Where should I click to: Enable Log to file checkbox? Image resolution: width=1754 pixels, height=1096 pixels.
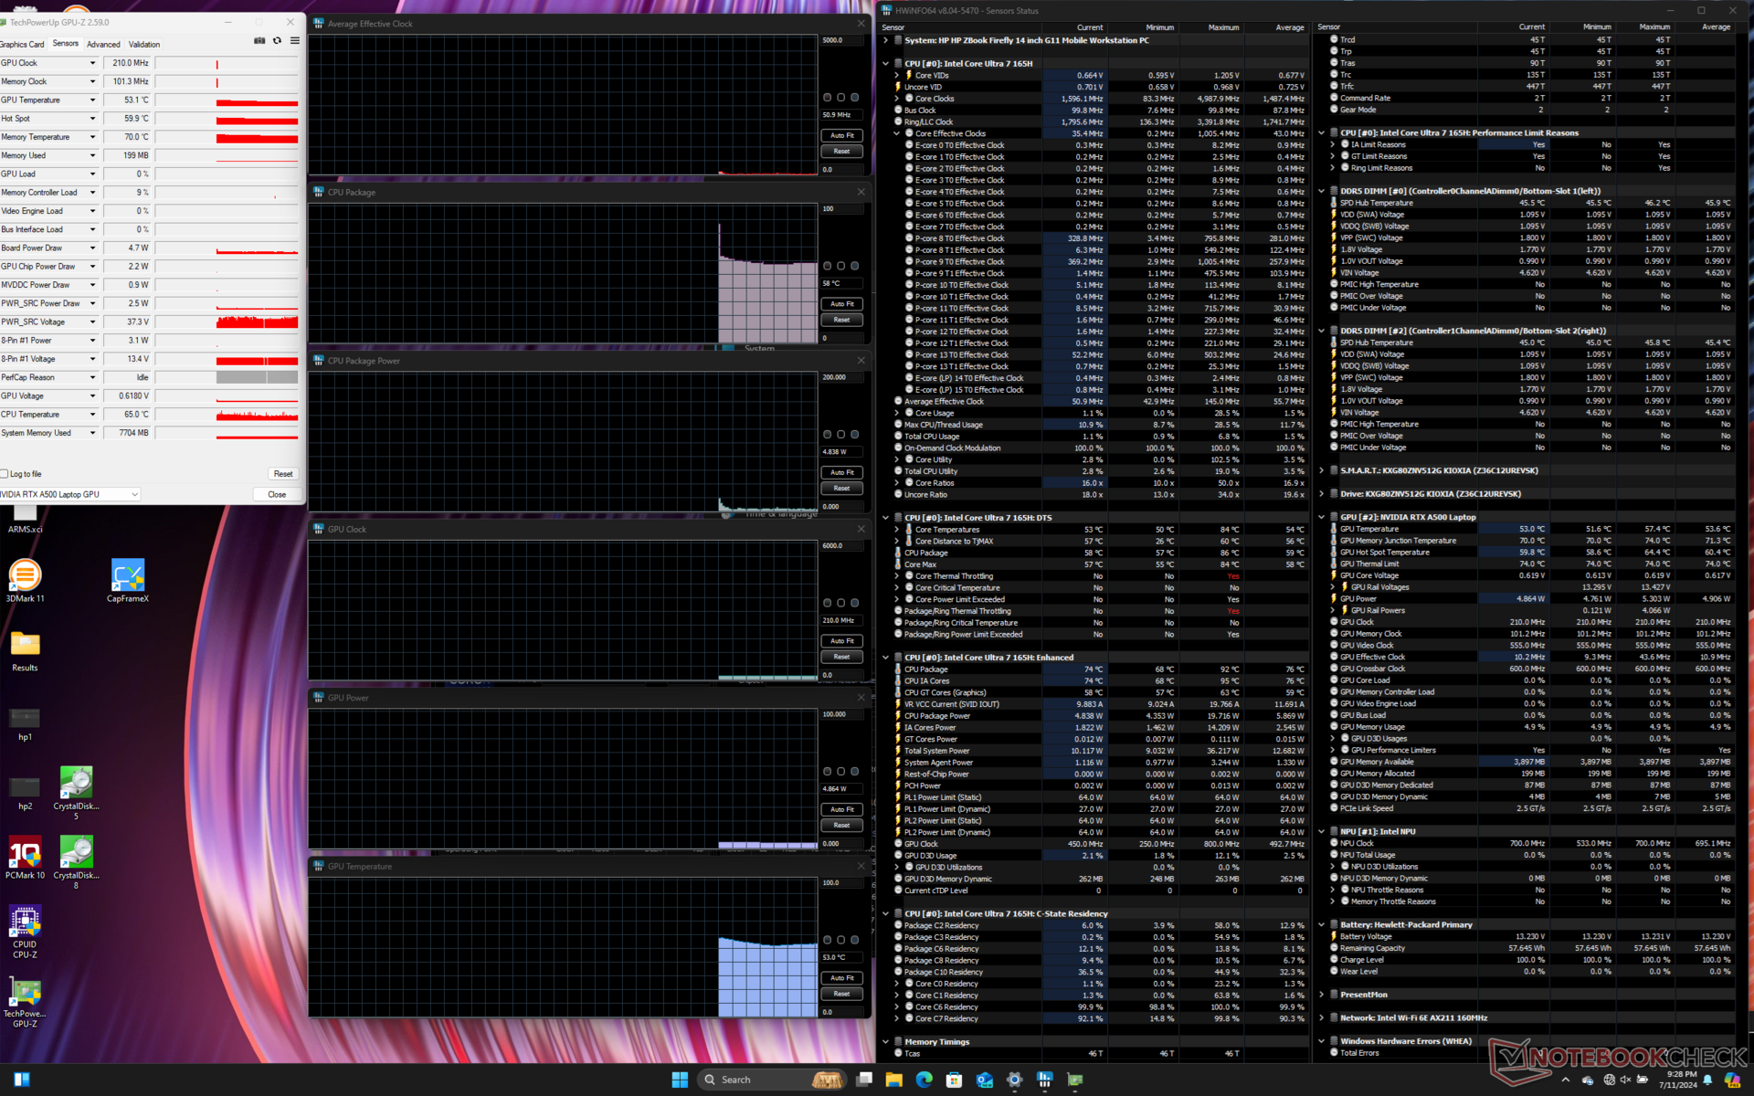click(x=5, y=474)
